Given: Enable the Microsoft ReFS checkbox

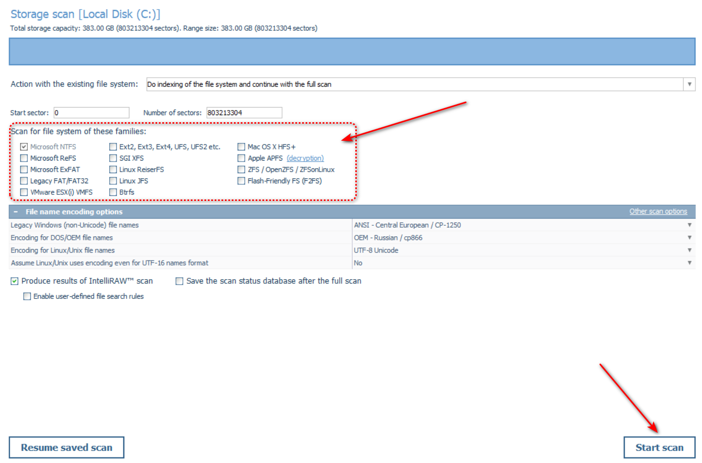Looking at the screenshot, I should (24, 158).
